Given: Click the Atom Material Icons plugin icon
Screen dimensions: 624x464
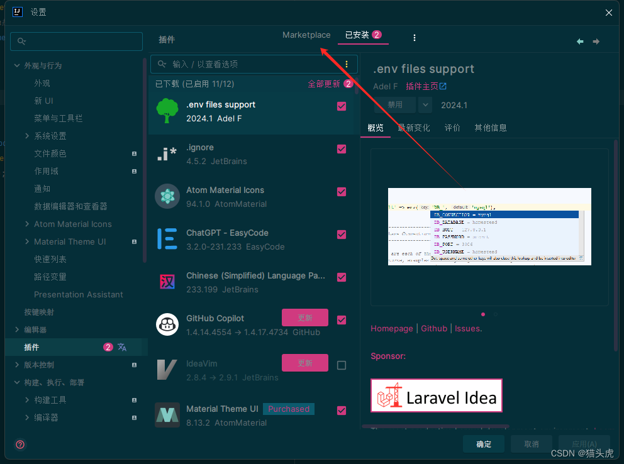Looking at the screenshot, I should point(167,196).
